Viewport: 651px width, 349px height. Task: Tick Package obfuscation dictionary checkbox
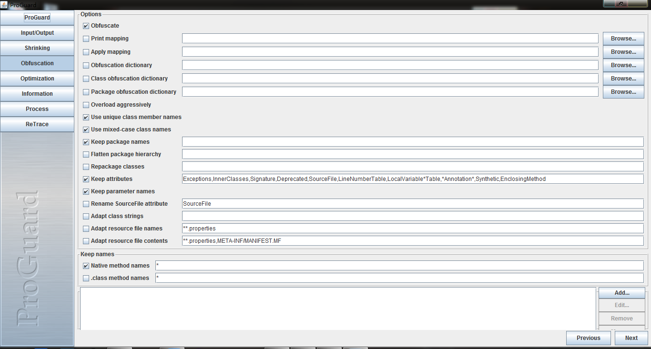pyautogui.click(x=86, y=92)
